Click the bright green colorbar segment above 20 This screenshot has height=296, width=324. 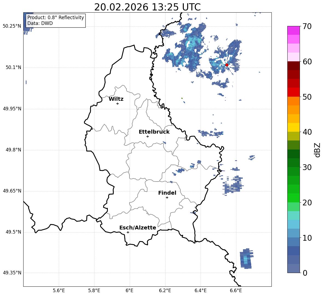tap(293, 198)
